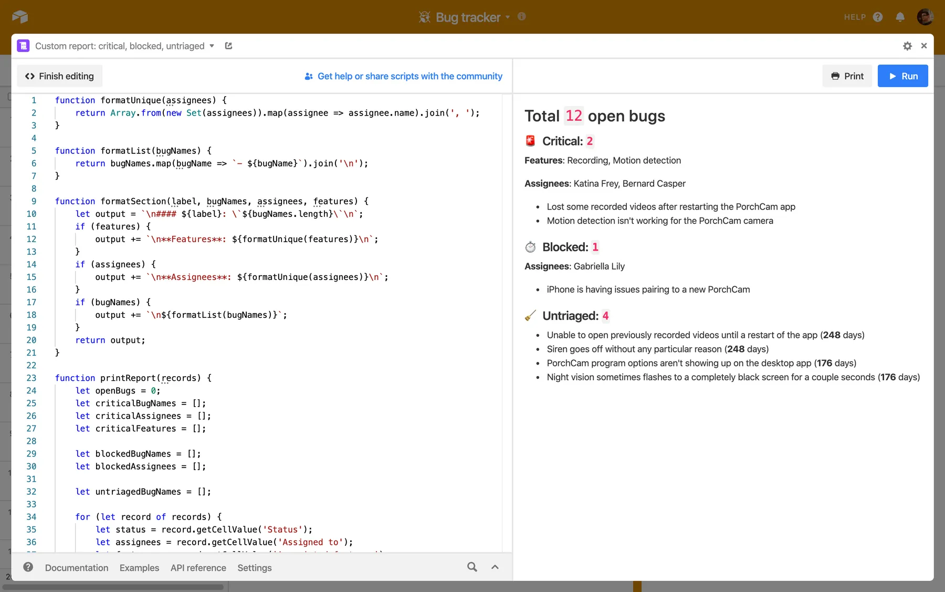This screenshot has width=945, height=592.
Task: Click the Airtable home logo icon
Action: tap(20, 17)
